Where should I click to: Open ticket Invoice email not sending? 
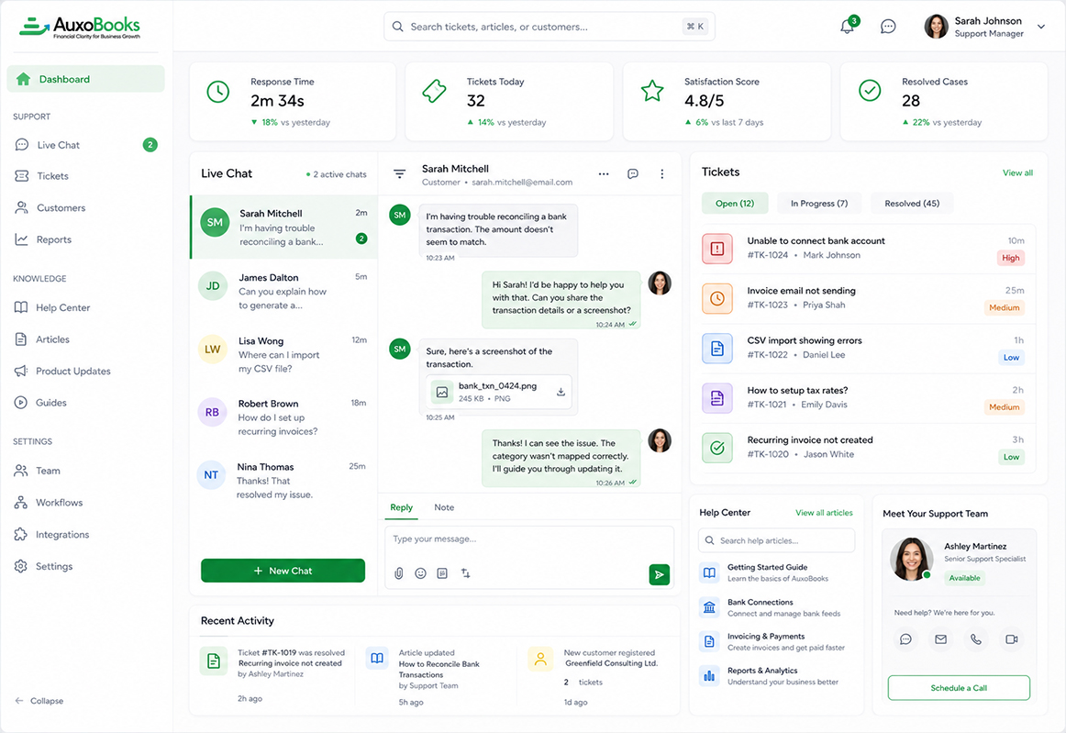tap(868, 298)
